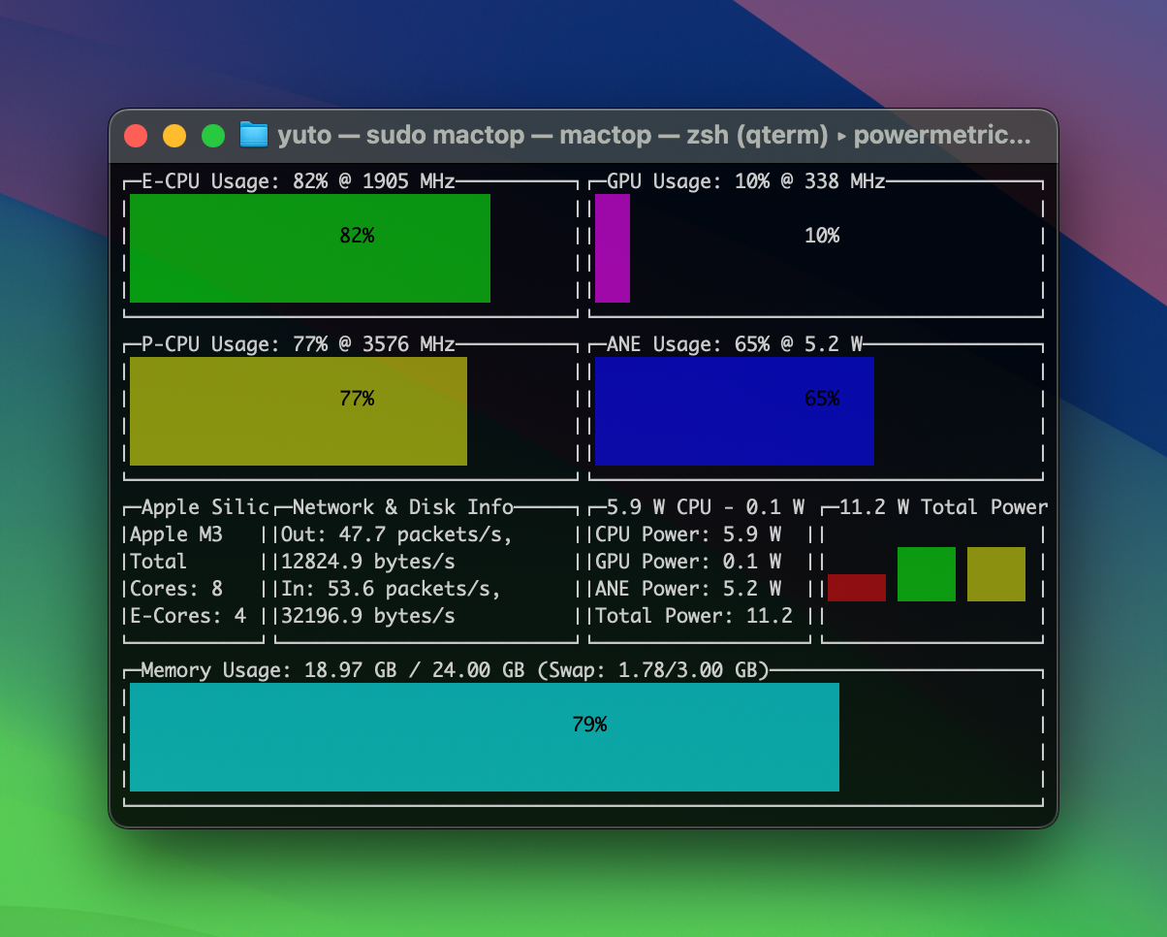Click the 'ANE Power: 5.2 W' line
This screenshot has height=937, width=1167.
pyautogui.click(x=688, y=589)
